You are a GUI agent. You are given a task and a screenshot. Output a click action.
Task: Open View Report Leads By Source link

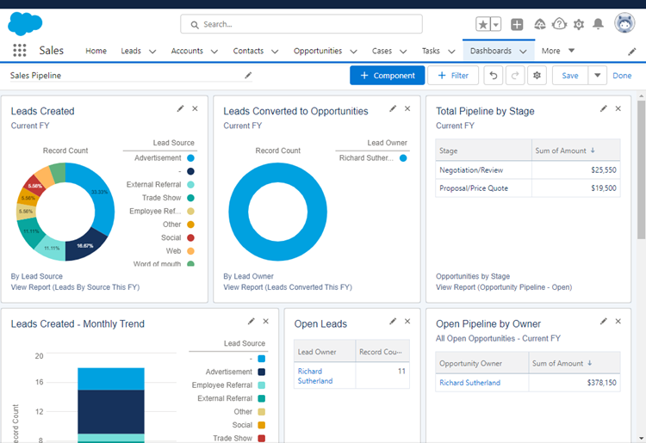click(x=75, y=287)
